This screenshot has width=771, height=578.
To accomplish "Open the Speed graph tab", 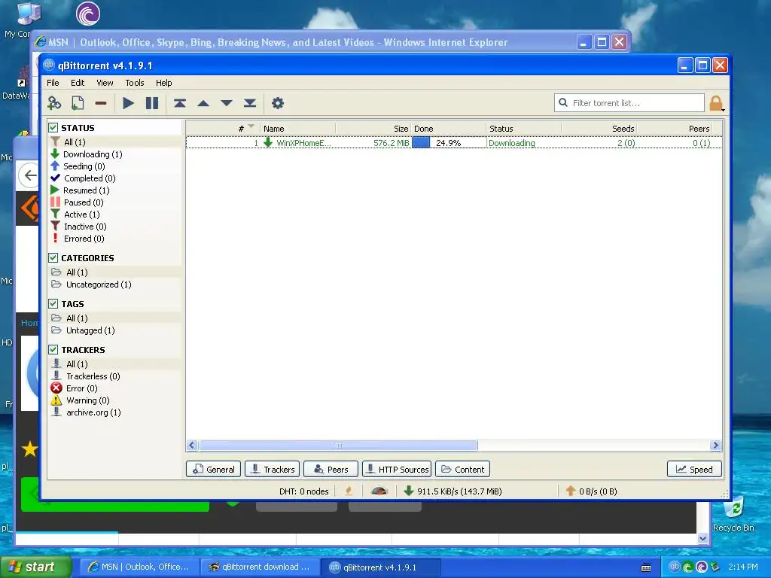I will pos(694,470).
